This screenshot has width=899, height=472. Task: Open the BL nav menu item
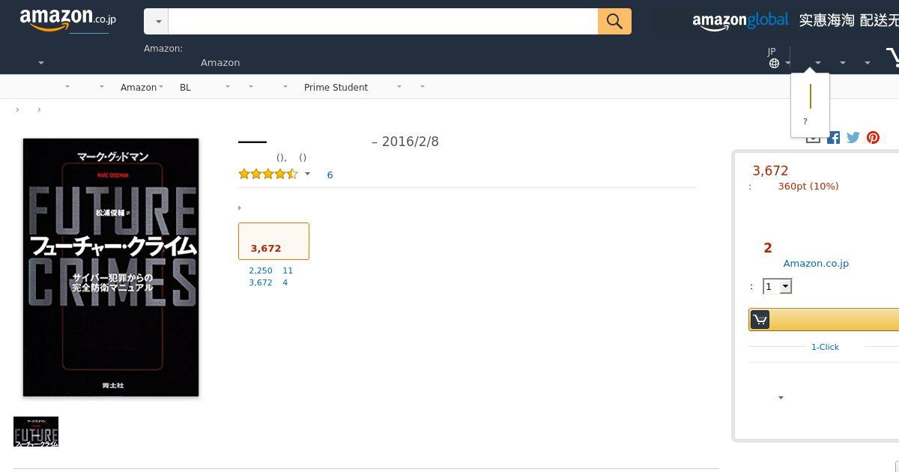tap(185, 88)
